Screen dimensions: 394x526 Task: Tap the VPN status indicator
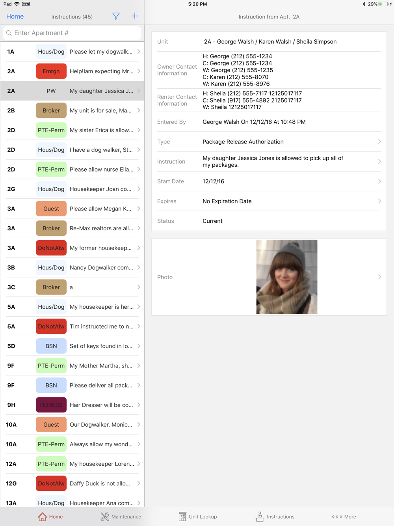(26, 4)
